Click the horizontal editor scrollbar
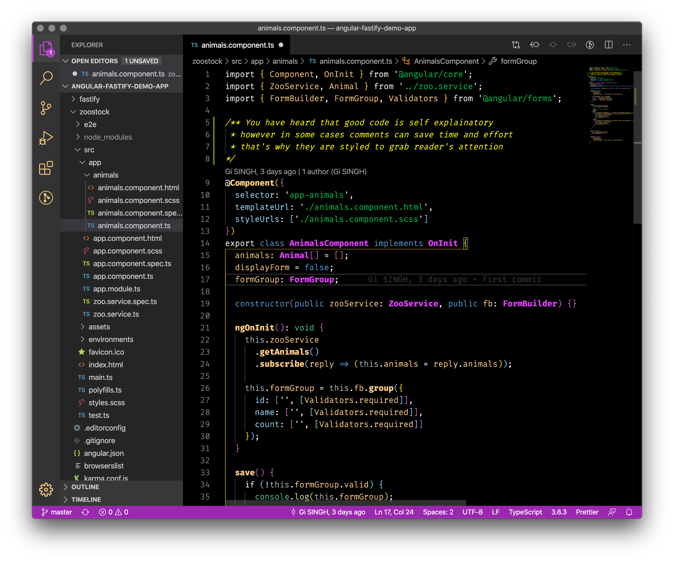This screenshot has height=561, width=674. click(x=346, y=503)
